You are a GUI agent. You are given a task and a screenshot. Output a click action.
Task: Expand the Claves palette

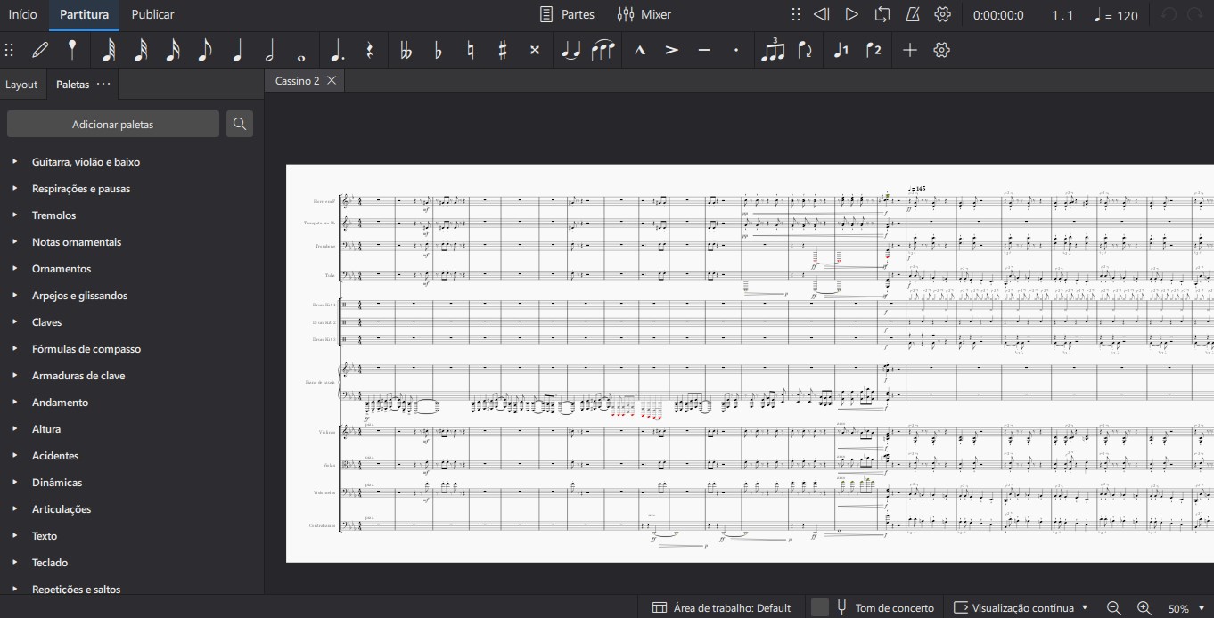[x=14, y=322]
